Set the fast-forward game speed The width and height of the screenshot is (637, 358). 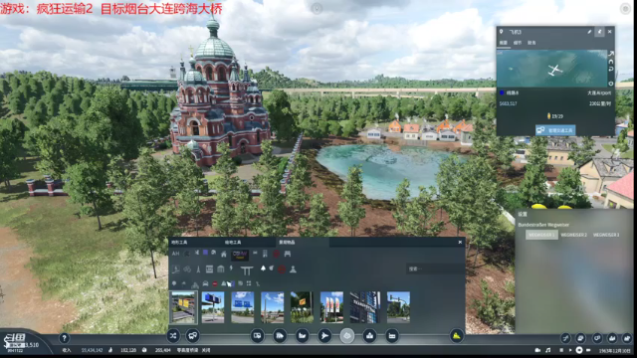coord(579,350)
